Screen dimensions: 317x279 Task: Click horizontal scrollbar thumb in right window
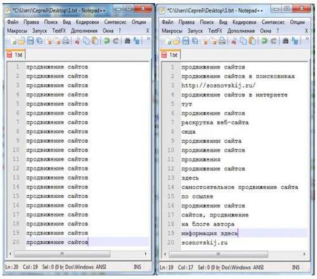point(218,254)
